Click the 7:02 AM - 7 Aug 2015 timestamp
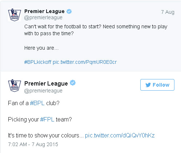Viewport: 181px width, 153px height. (x=33, y=144)
